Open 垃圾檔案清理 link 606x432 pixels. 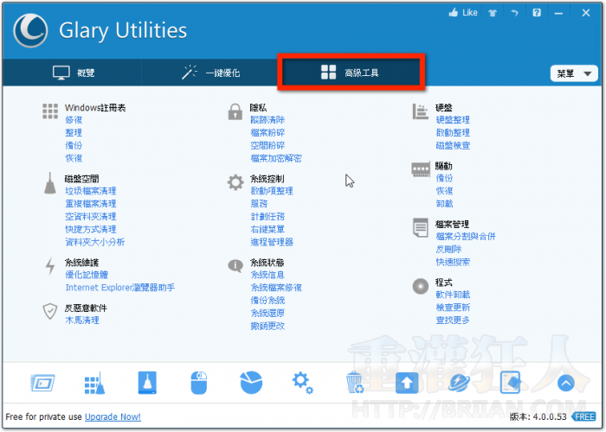91,191
